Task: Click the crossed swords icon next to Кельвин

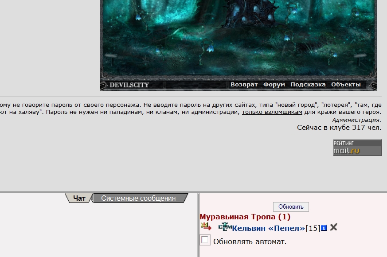Action: click(x=333, y=227)
